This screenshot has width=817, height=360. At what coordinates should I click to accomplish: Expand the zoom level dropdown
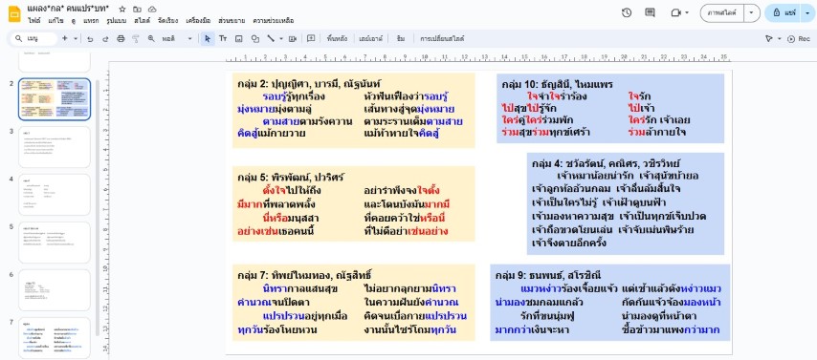[x=189, y=38]
